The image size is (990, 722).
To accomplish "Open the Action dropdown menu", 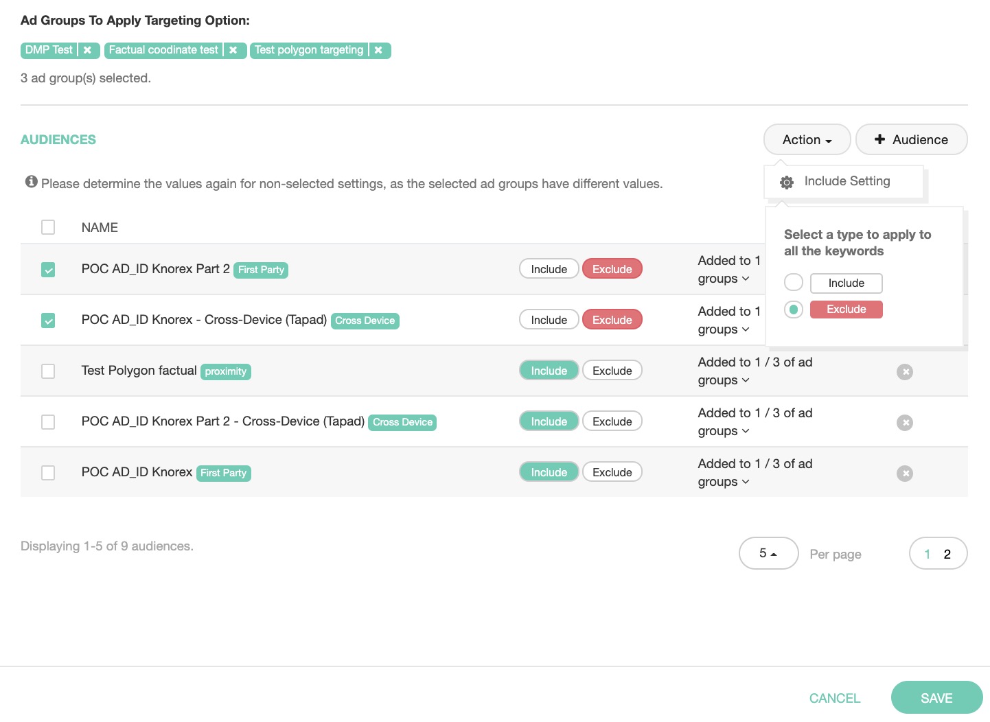I will (x=807, y=140).
